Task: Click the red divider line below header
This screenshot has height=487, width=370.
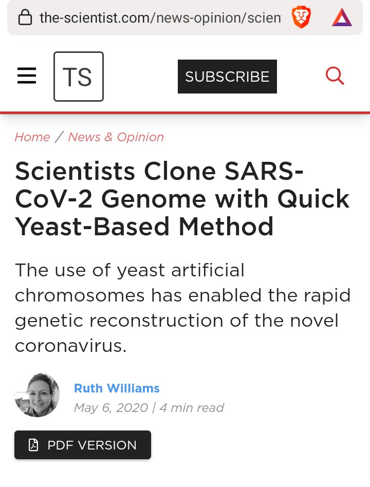Action: 185,112
